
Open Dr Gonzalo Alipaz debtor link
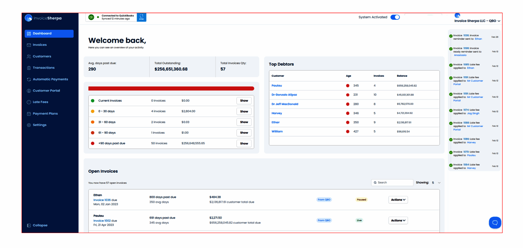284,94
